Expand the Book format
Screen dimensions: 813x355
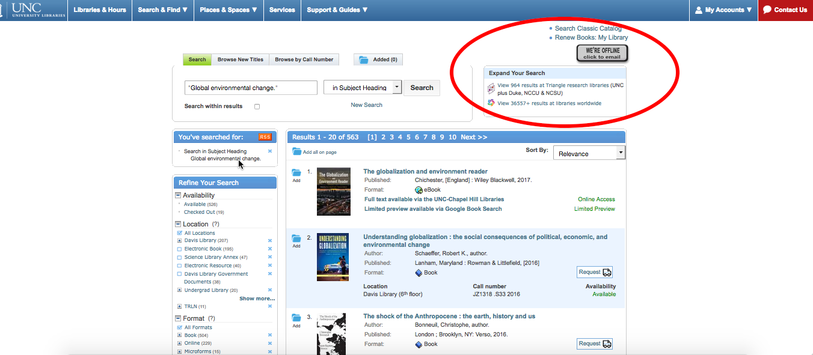[180, 335]
